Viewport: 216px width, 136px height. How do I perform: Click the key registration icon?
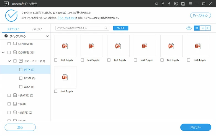(163, 4)
